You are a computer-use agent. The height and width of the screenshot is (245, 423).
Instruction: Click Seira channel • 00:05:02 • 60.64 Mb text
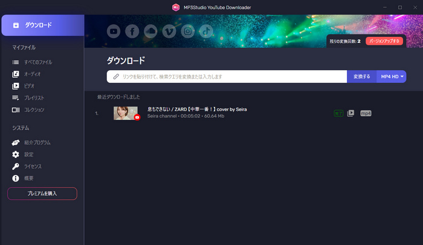click(186, 116)
